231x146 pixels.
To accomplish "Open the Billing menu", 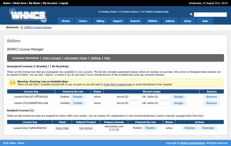I will click(100, 21).
